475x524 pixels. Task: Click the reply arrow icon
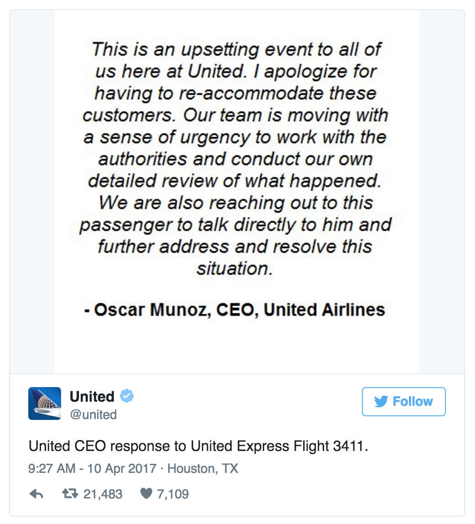(x=36, y=494)
